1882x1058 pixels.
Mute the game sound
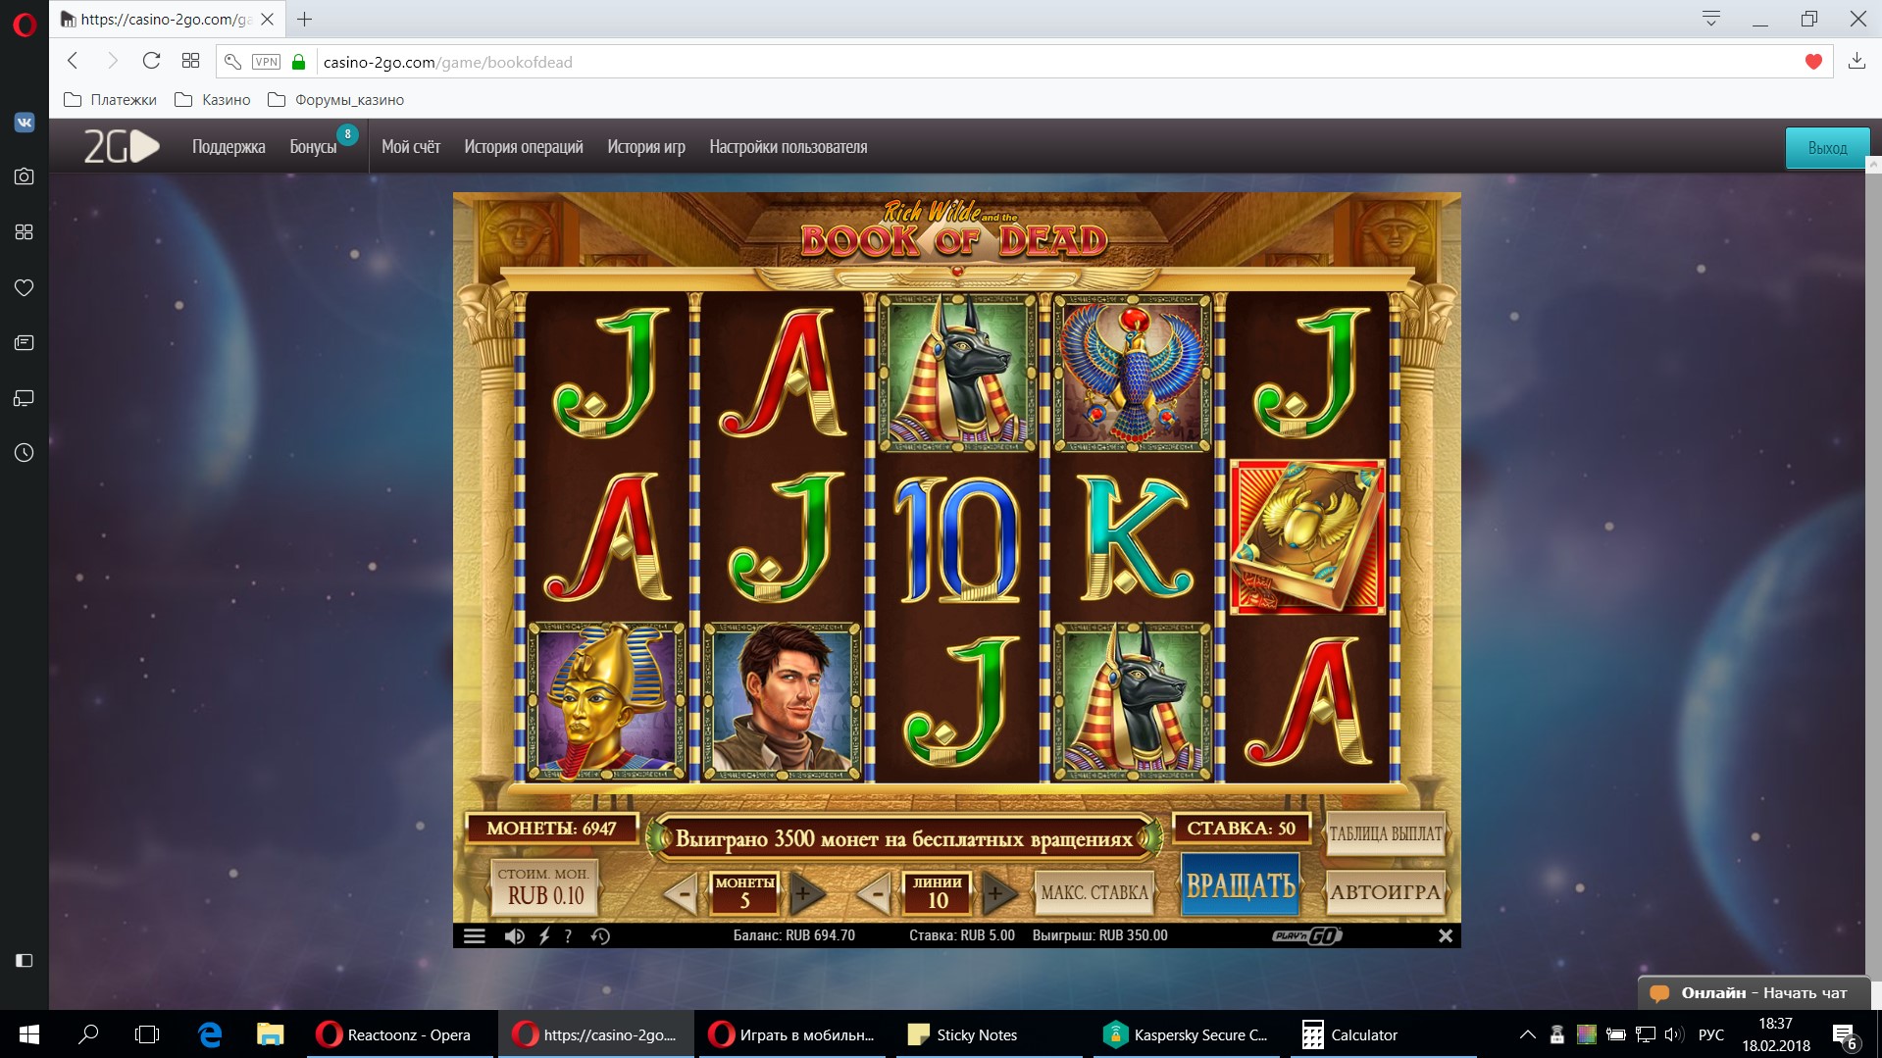[514, 936]
